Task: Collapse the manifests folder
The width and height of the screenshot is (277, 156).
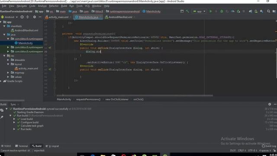Action: click(4, 26)
